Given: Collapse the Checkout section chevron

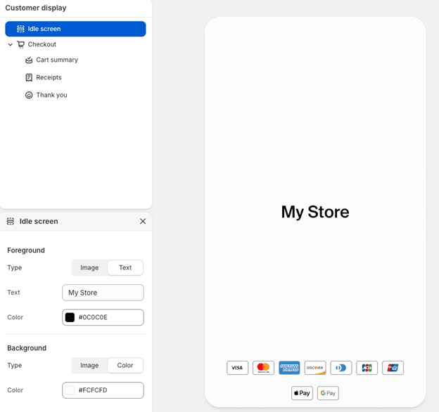Looking at the screenshot, I should (x=11, y=44).
